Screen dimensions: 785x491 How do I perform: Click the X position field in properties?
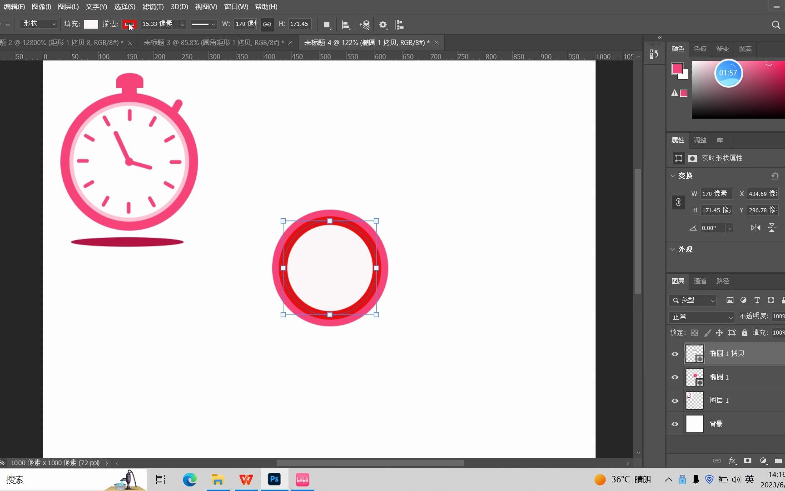coord(762,194)
